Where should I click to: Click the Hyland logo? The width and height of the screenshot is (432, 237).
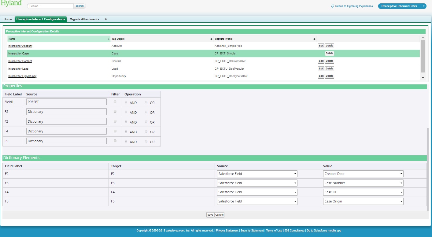click(x=11, y=3)
